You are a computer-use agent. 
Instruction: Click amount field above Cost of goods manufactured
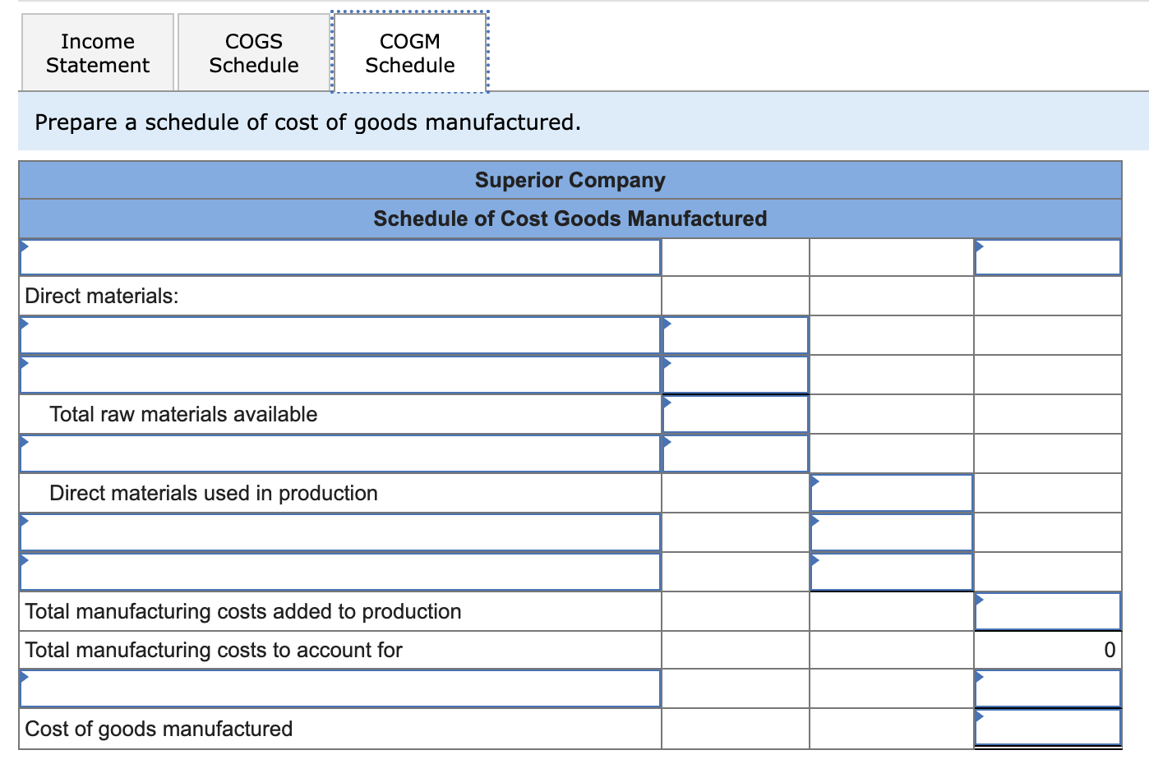(1048, 688)
